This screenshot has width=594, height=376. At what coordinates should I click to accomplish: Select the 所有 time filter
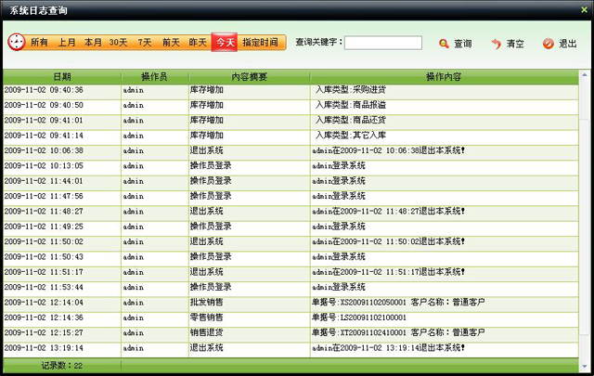pyautogui.click(x=40, y=43)
